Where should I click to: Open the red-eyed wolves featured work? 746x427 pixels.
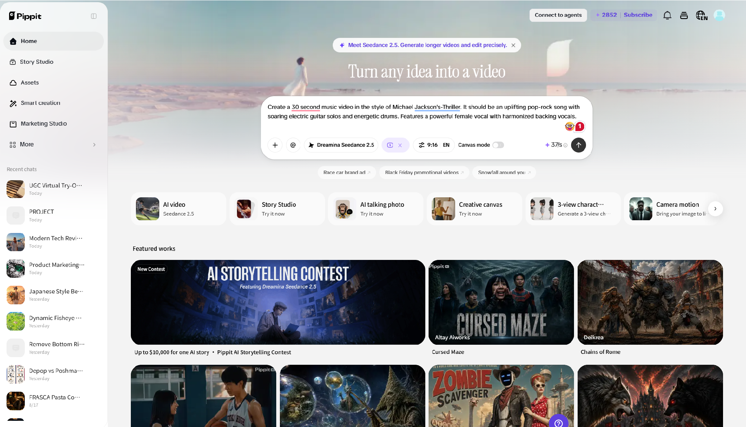click(x=650, y=396)
